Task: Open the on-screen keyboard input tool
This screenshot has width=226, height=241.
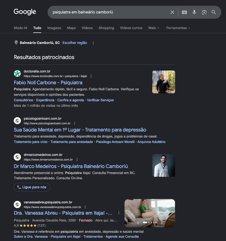Action: (184, 12)
